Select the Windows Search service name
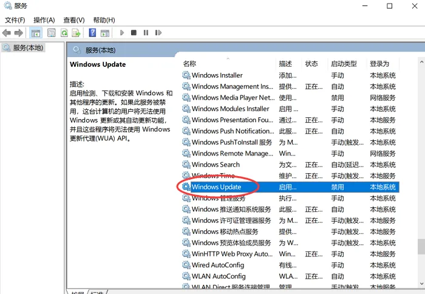 pos(216,165)
